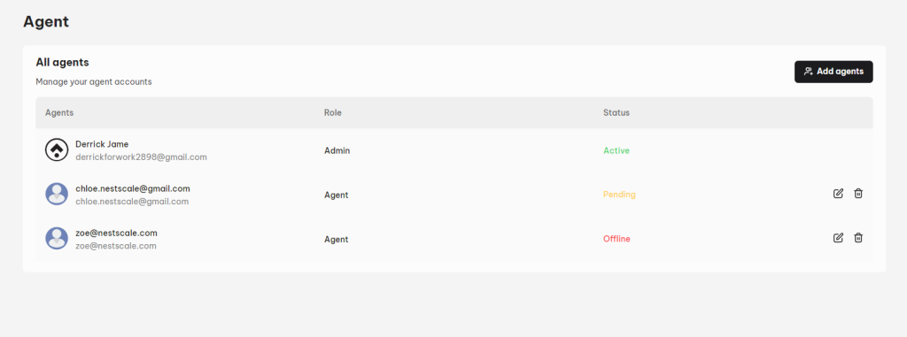Select the Derrick Jame name
Viewport: 907px width, 337px height.
[102, 144]
